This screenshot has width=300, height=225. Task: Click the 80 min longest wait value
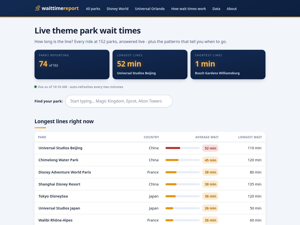255,172
